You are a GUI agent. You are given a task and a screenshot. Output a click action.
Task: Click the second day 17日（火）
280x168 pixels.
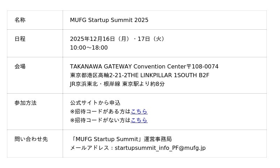tap(152, 39)
